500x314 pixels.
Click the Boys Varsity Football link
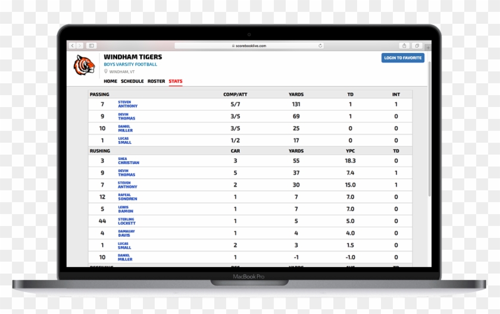[130, 64]
